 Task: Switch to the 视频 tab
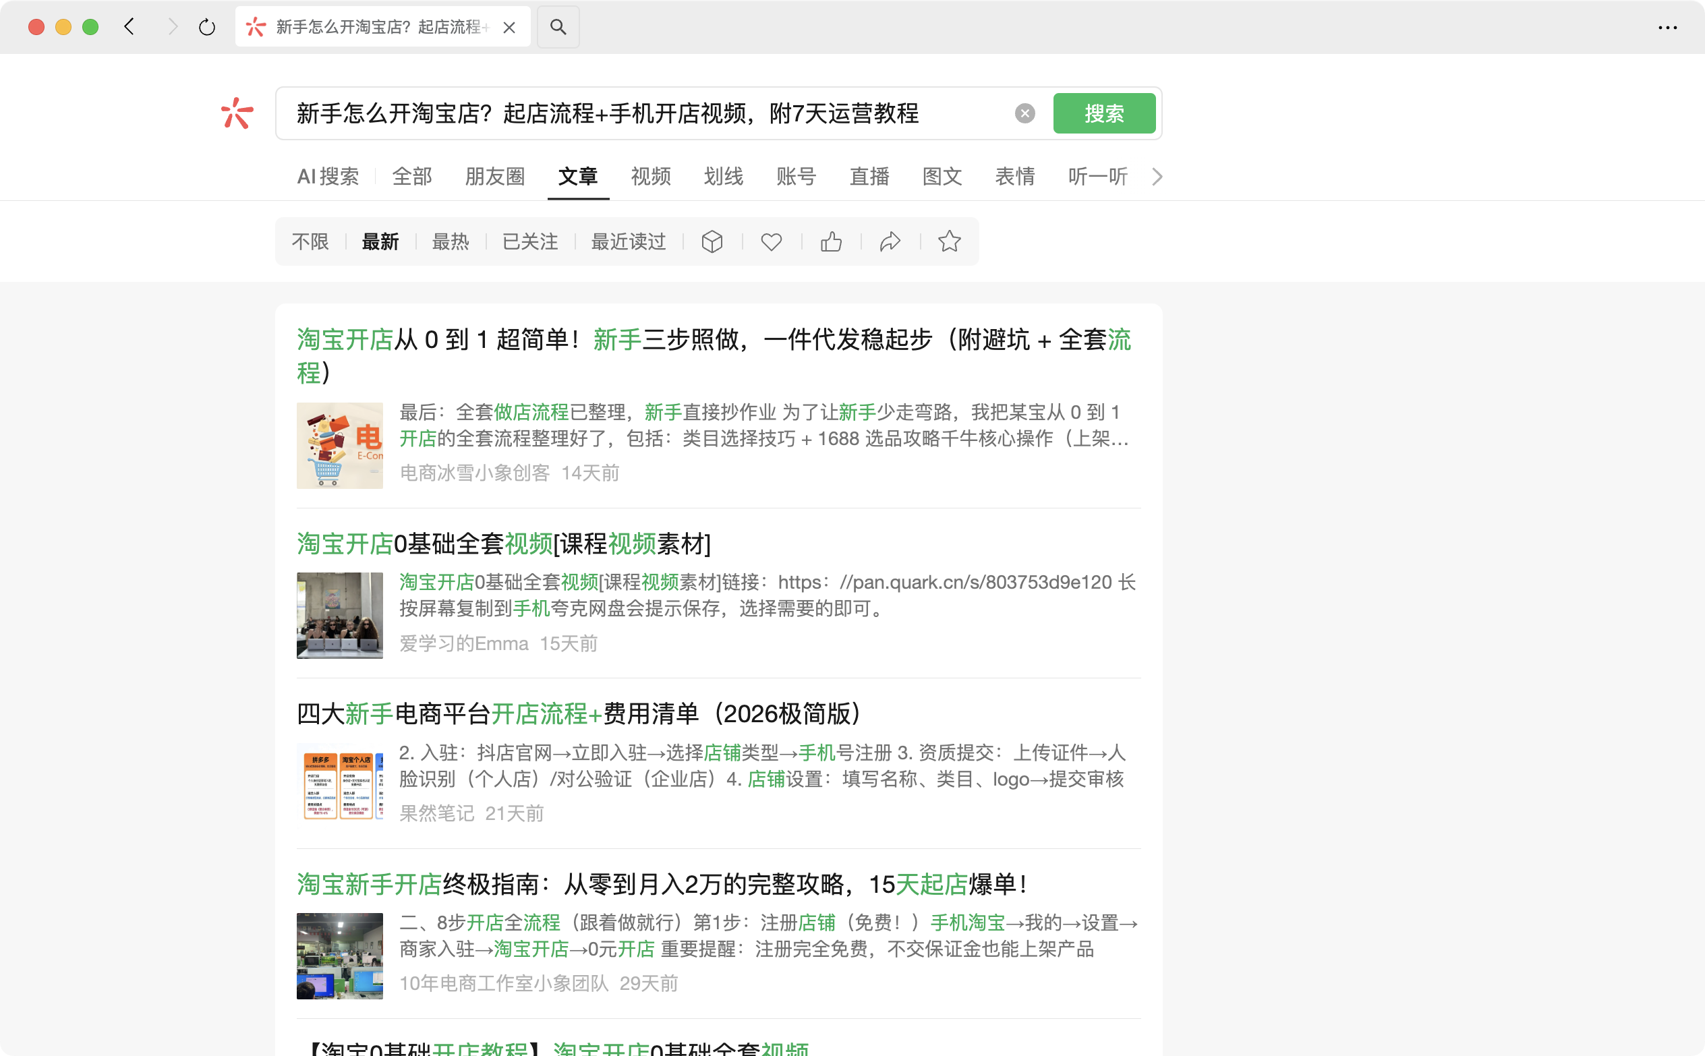coord(650,177)
